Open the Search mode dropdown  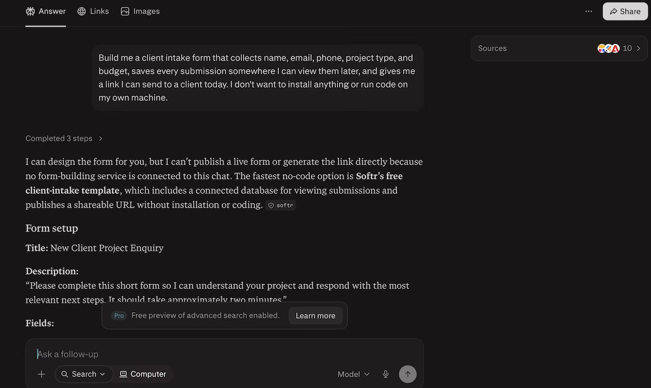click(84, 374)
